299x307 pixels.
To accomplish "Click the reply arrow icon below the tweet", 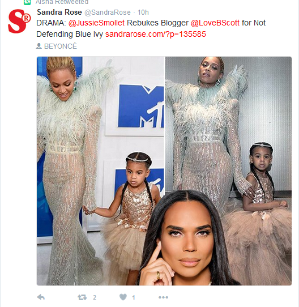I will 41,297.
